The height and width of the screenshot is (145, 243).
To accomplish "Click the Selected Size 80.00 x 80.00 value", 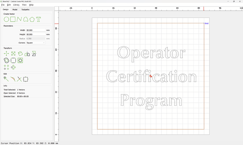I will 23,96.
